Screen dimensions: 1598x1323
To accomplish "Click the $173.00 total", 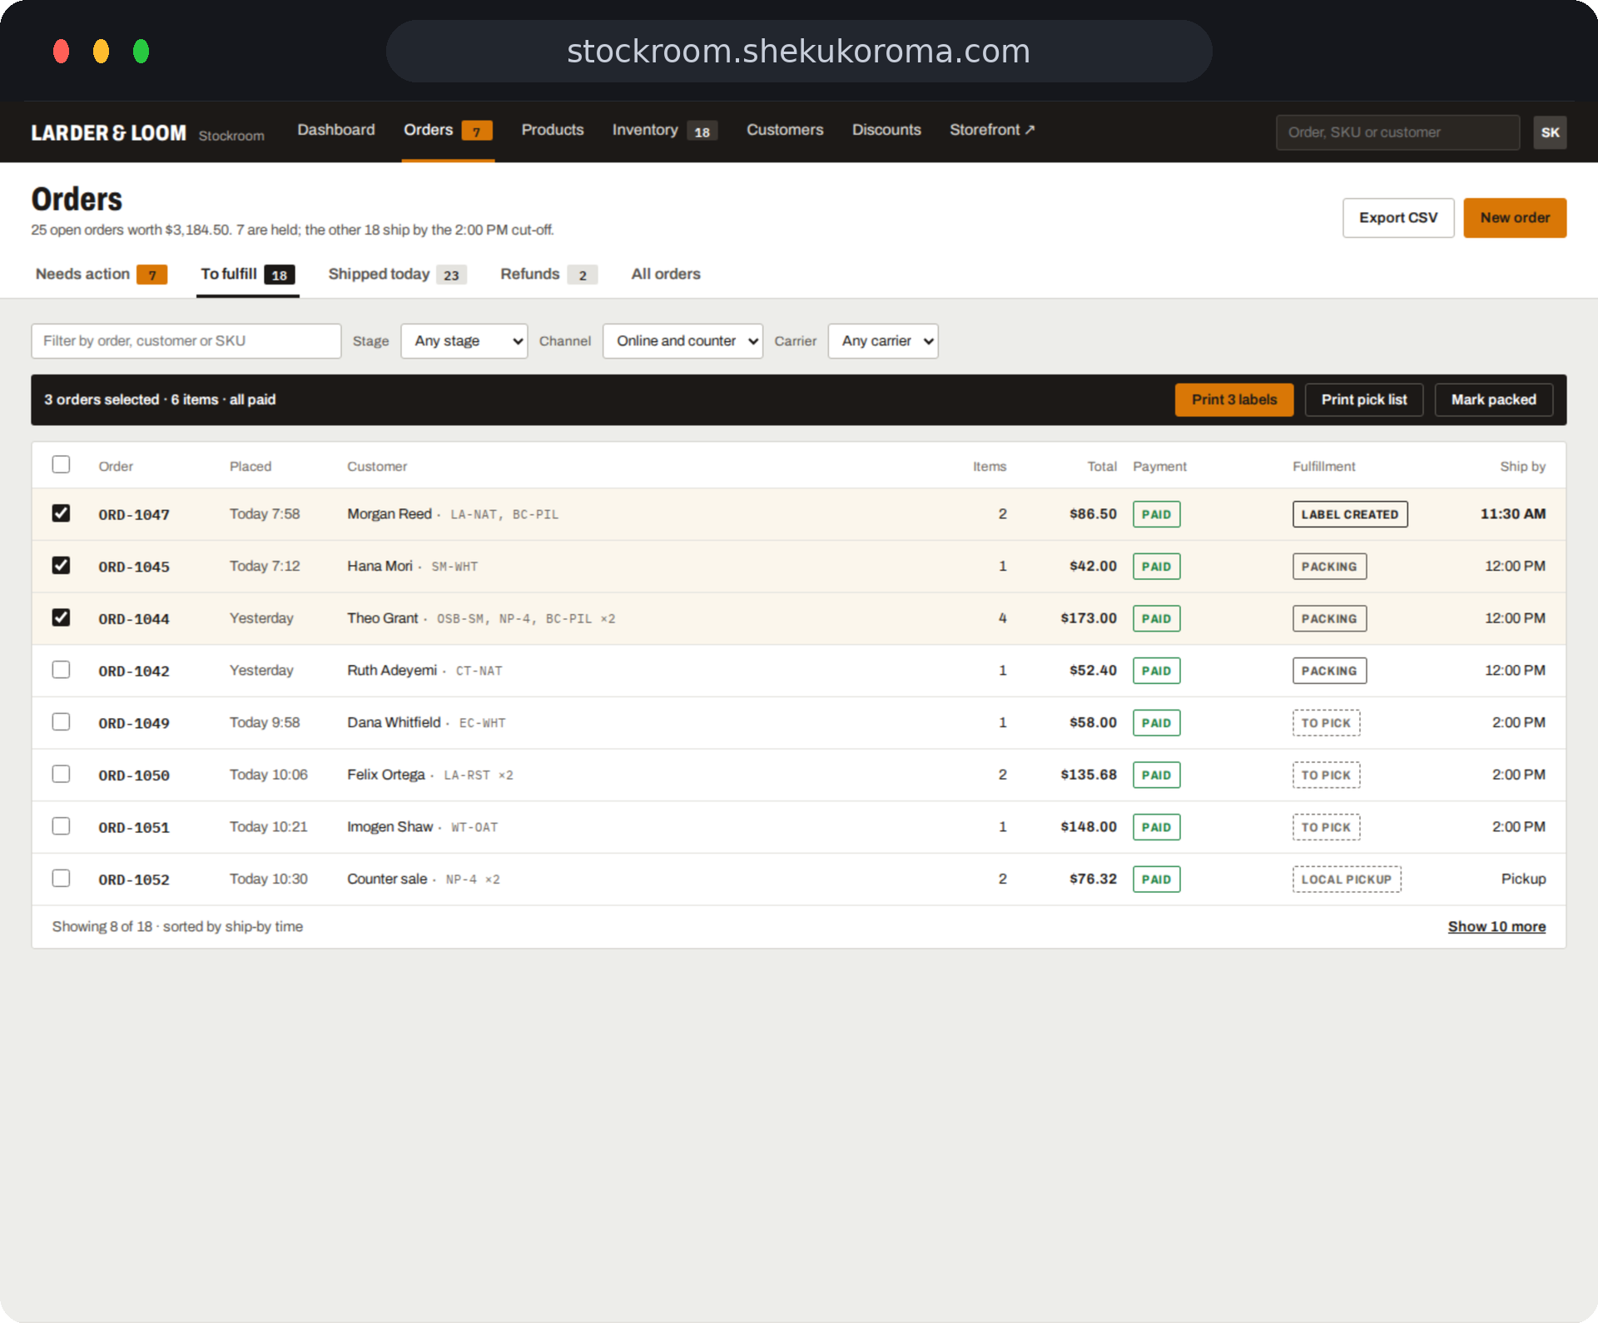I will [x=1089, y=618].
